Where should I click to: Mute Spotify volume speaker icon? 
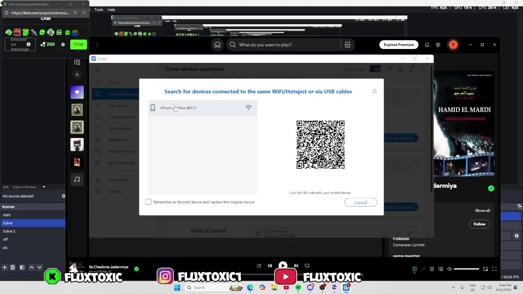tap(449, 269)
